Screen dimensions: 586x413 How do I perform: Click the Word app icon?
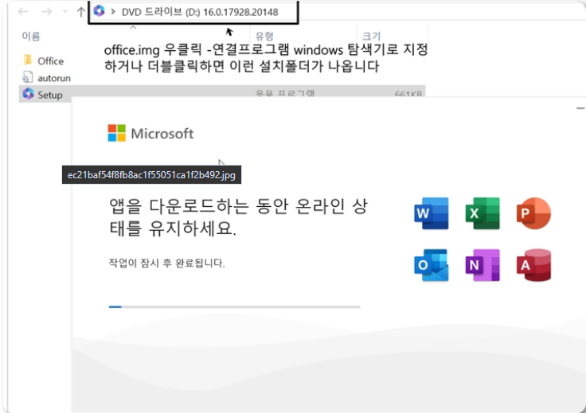pos(431,214)
